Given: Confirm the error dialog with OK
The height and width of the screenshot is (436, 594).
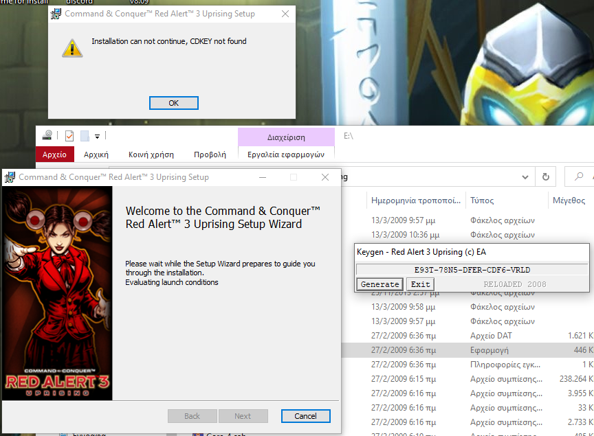Looking at the screenshot, I should (x=173, y=103).
